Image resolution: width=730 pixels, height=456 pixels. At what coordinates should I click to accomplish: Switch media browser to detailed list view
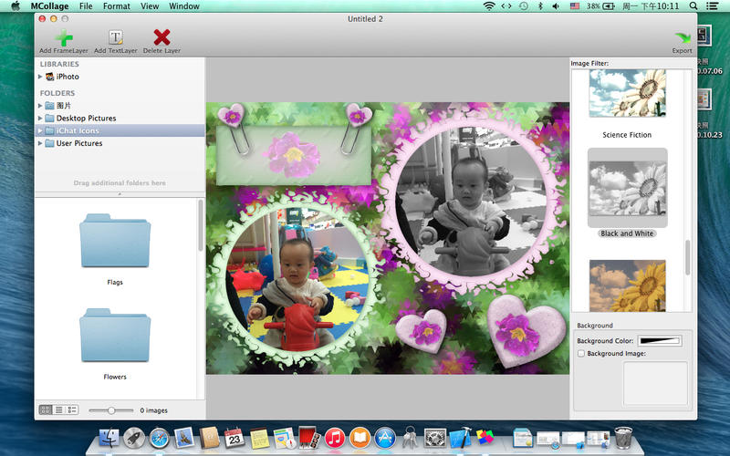pyautogui.click(x=73, y=410)
